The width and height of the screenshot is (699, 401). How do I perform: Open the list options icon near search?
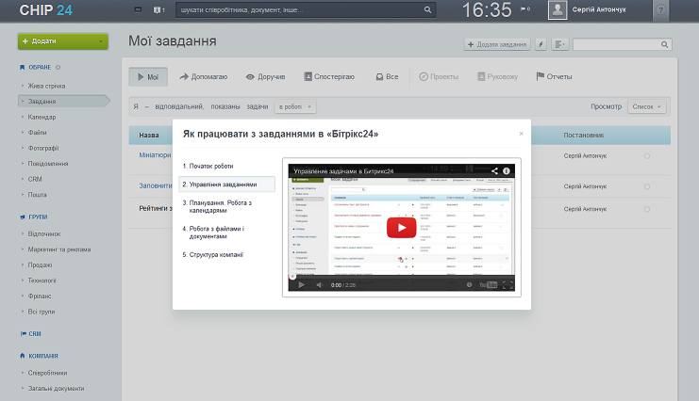click(x=560, y=44)
